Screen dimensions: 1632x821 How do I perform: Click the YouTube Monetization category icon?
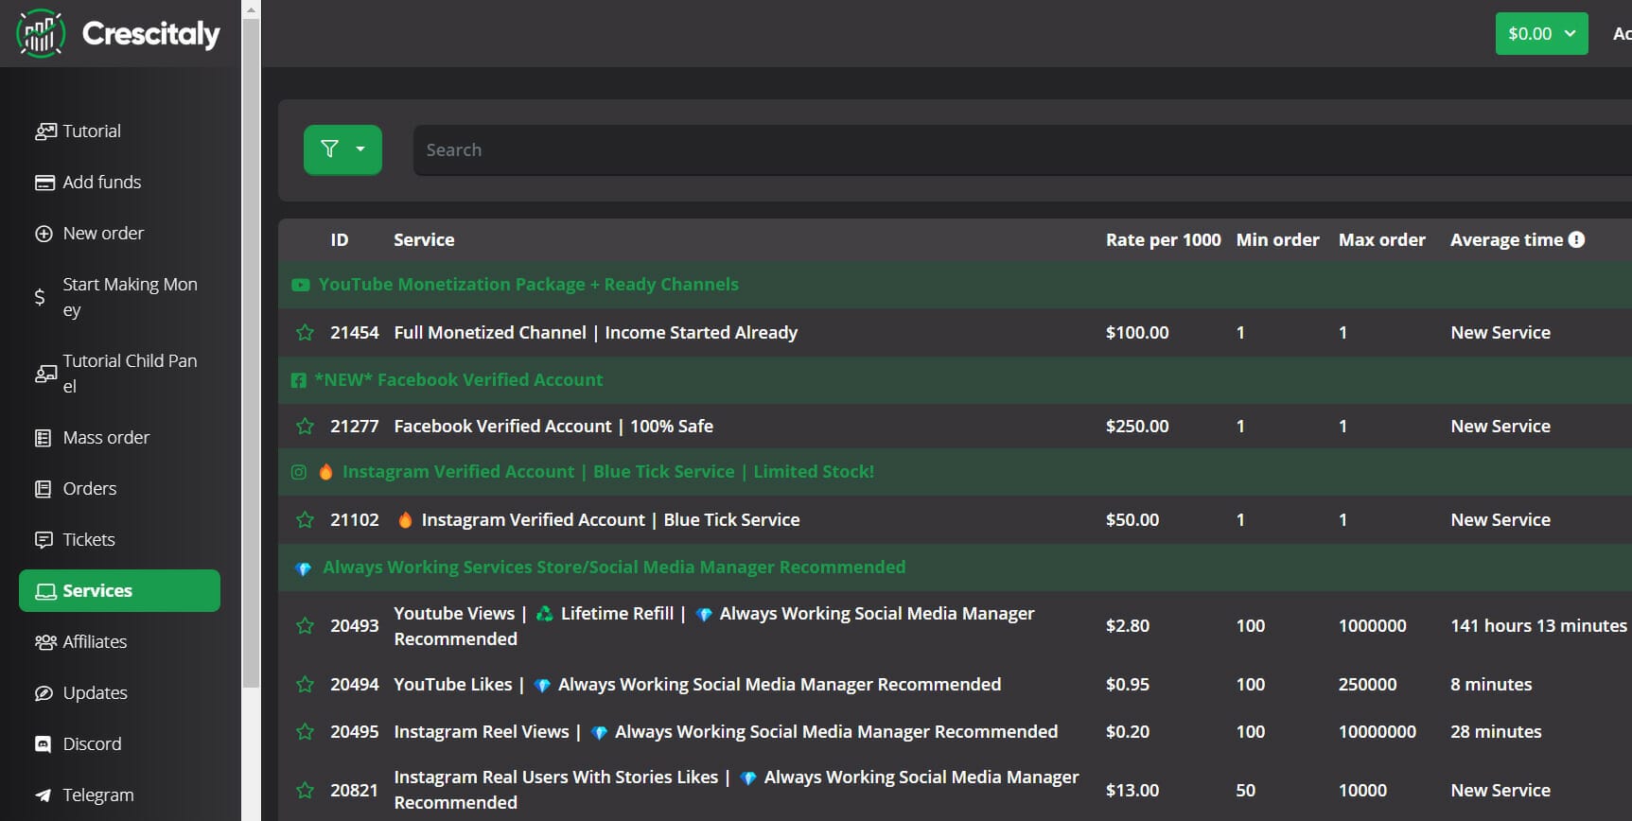click(301, 285)
